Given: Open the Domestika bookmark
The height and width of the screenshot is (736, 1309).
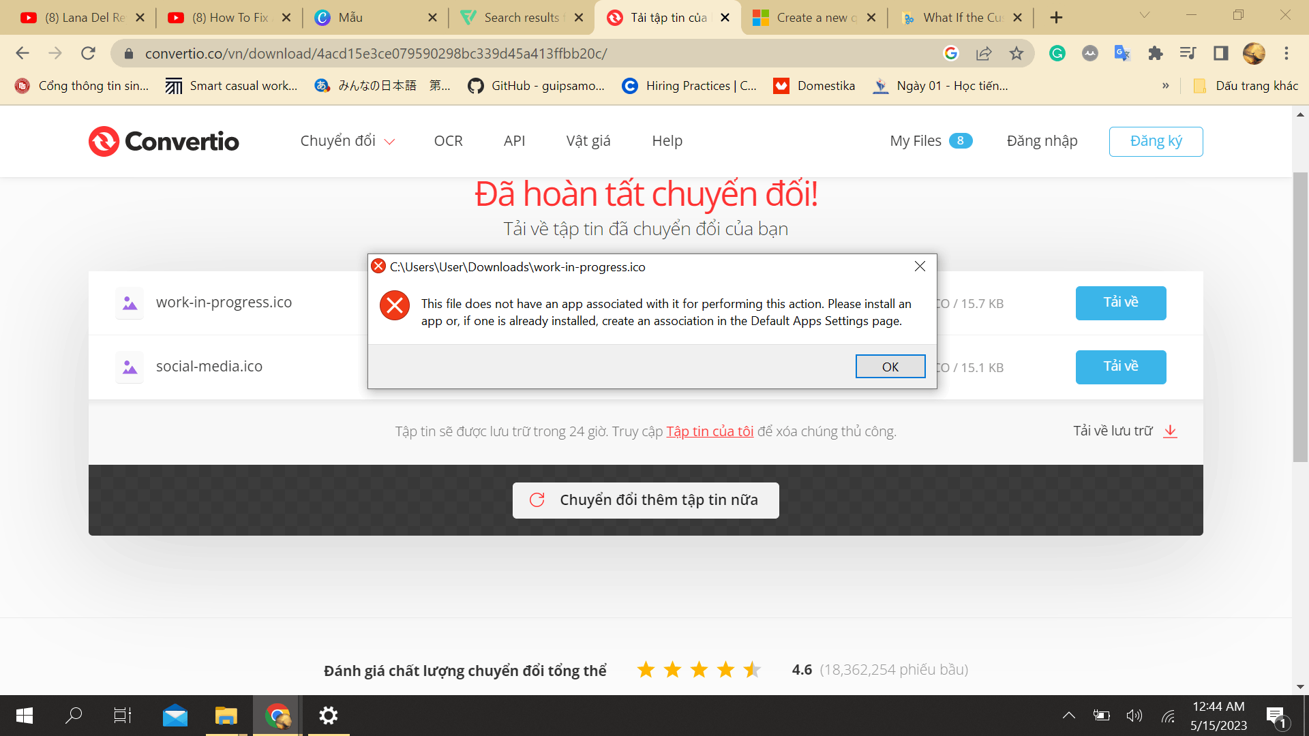Looking at the screenshot, I should pos(814,86).
